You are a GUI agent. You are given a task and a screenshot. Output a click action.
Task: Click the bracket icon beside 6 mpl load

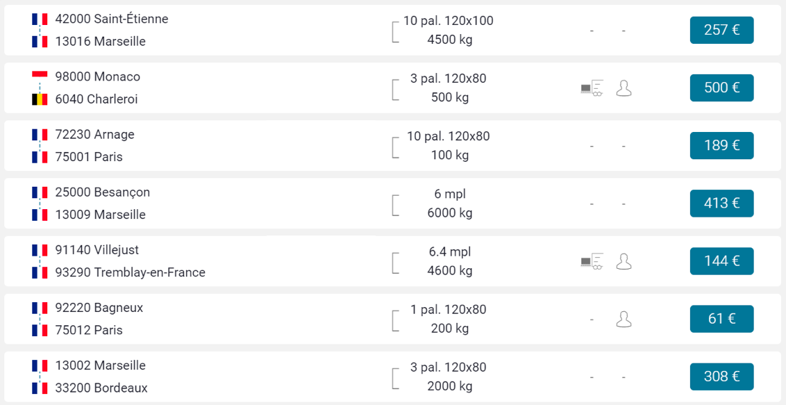click(x=396, y=204)
